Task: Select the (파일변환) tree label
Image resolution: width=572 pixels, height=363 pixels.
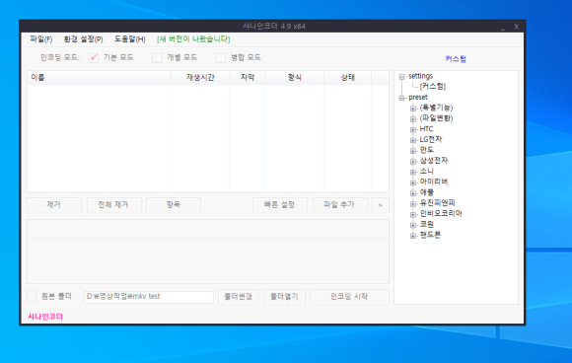Action: tap(436, 118)
